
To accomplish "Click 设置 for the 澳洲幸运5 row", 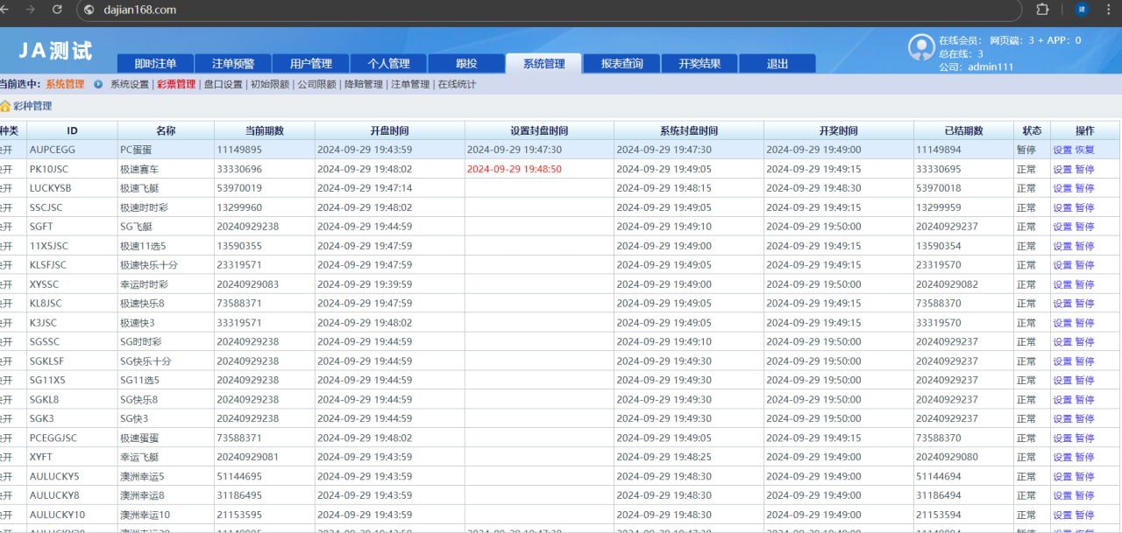I will [x=1062, y=477].
